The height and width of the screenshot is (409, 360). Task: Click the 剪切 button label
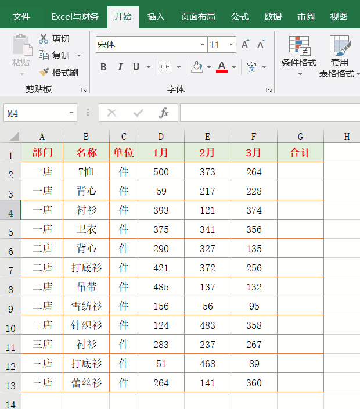click(61, 39)
